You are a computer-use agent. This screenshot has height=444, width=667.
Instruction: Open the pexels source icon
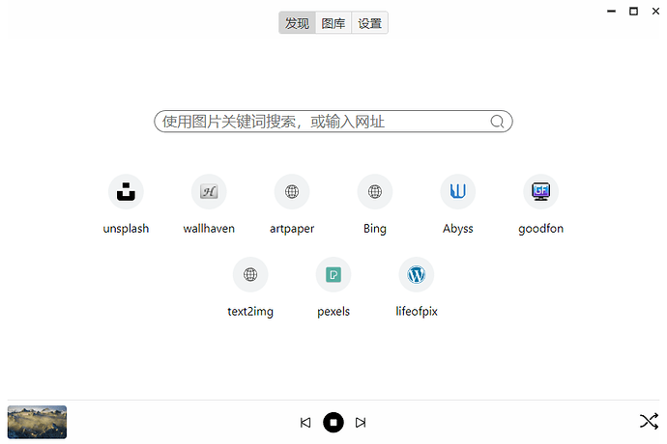point(333,275)
